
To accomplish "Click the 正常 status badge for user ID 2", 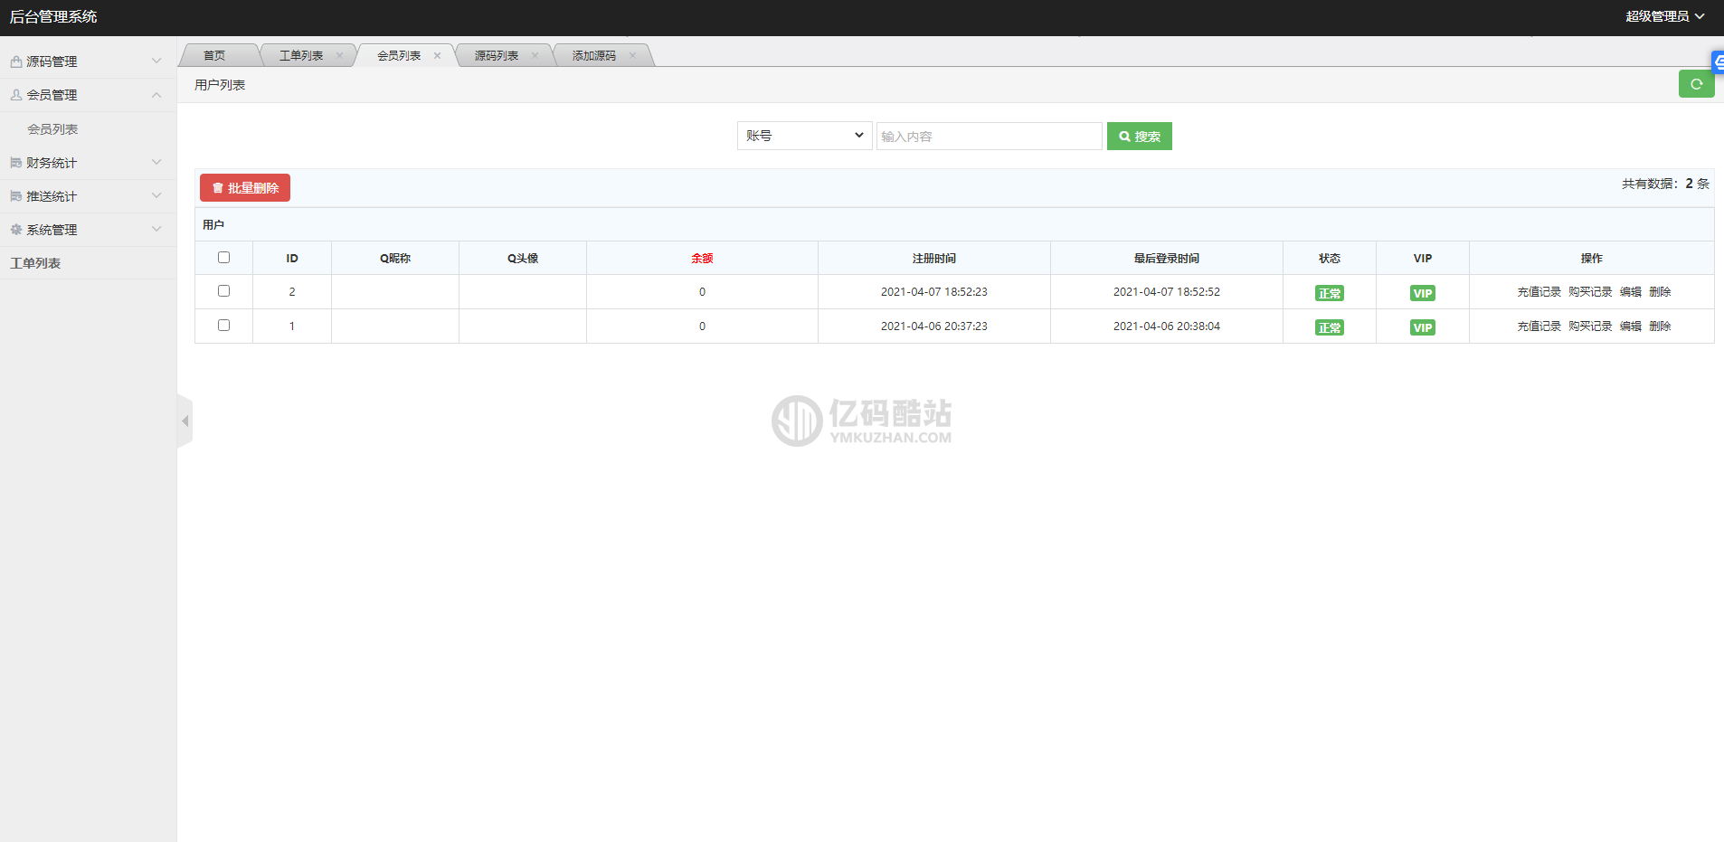I will point(1329,293).
